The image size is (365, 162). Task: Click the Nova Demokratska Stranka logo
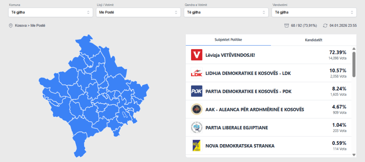click(x=197, y=145)
